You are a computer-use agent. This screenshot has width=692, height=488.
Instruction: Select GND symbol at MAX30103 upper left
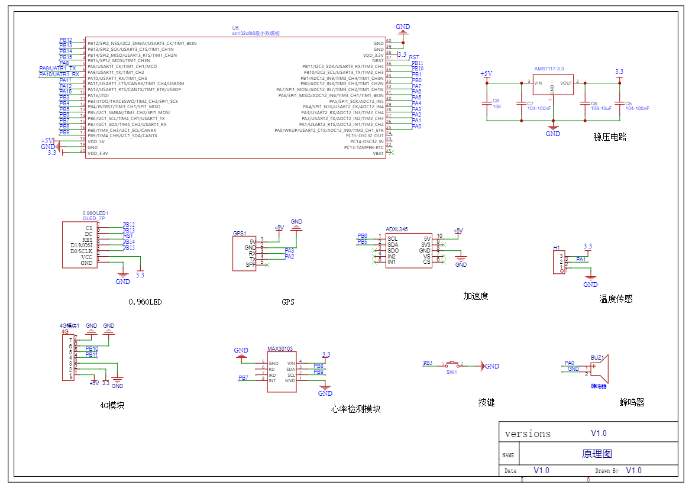click(241, 353)
